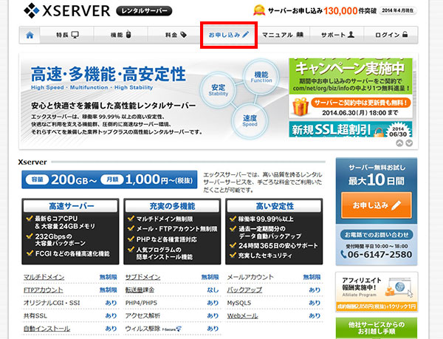Click the orange サーバーご契約中は更新費も無料 label
Image resolution: width=443 pixels, height=339 pixels.
pos(361,103)
